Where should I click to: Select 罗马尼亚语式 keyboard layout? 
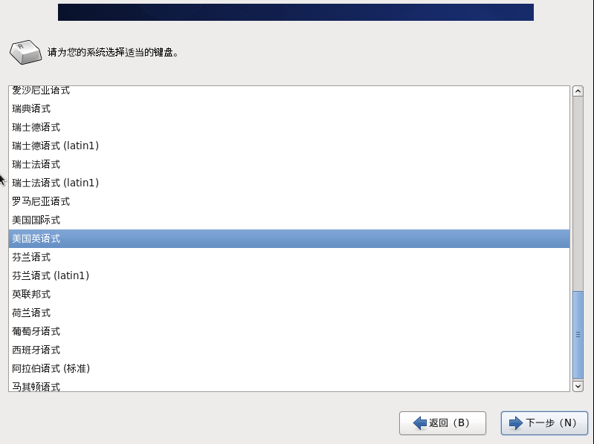(x=289, y=201)
